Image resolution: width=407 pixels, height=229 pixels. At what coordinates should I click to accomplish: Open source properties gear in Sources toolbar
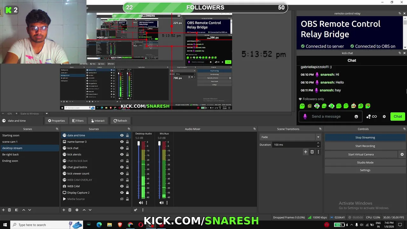[x=77, y=210]
